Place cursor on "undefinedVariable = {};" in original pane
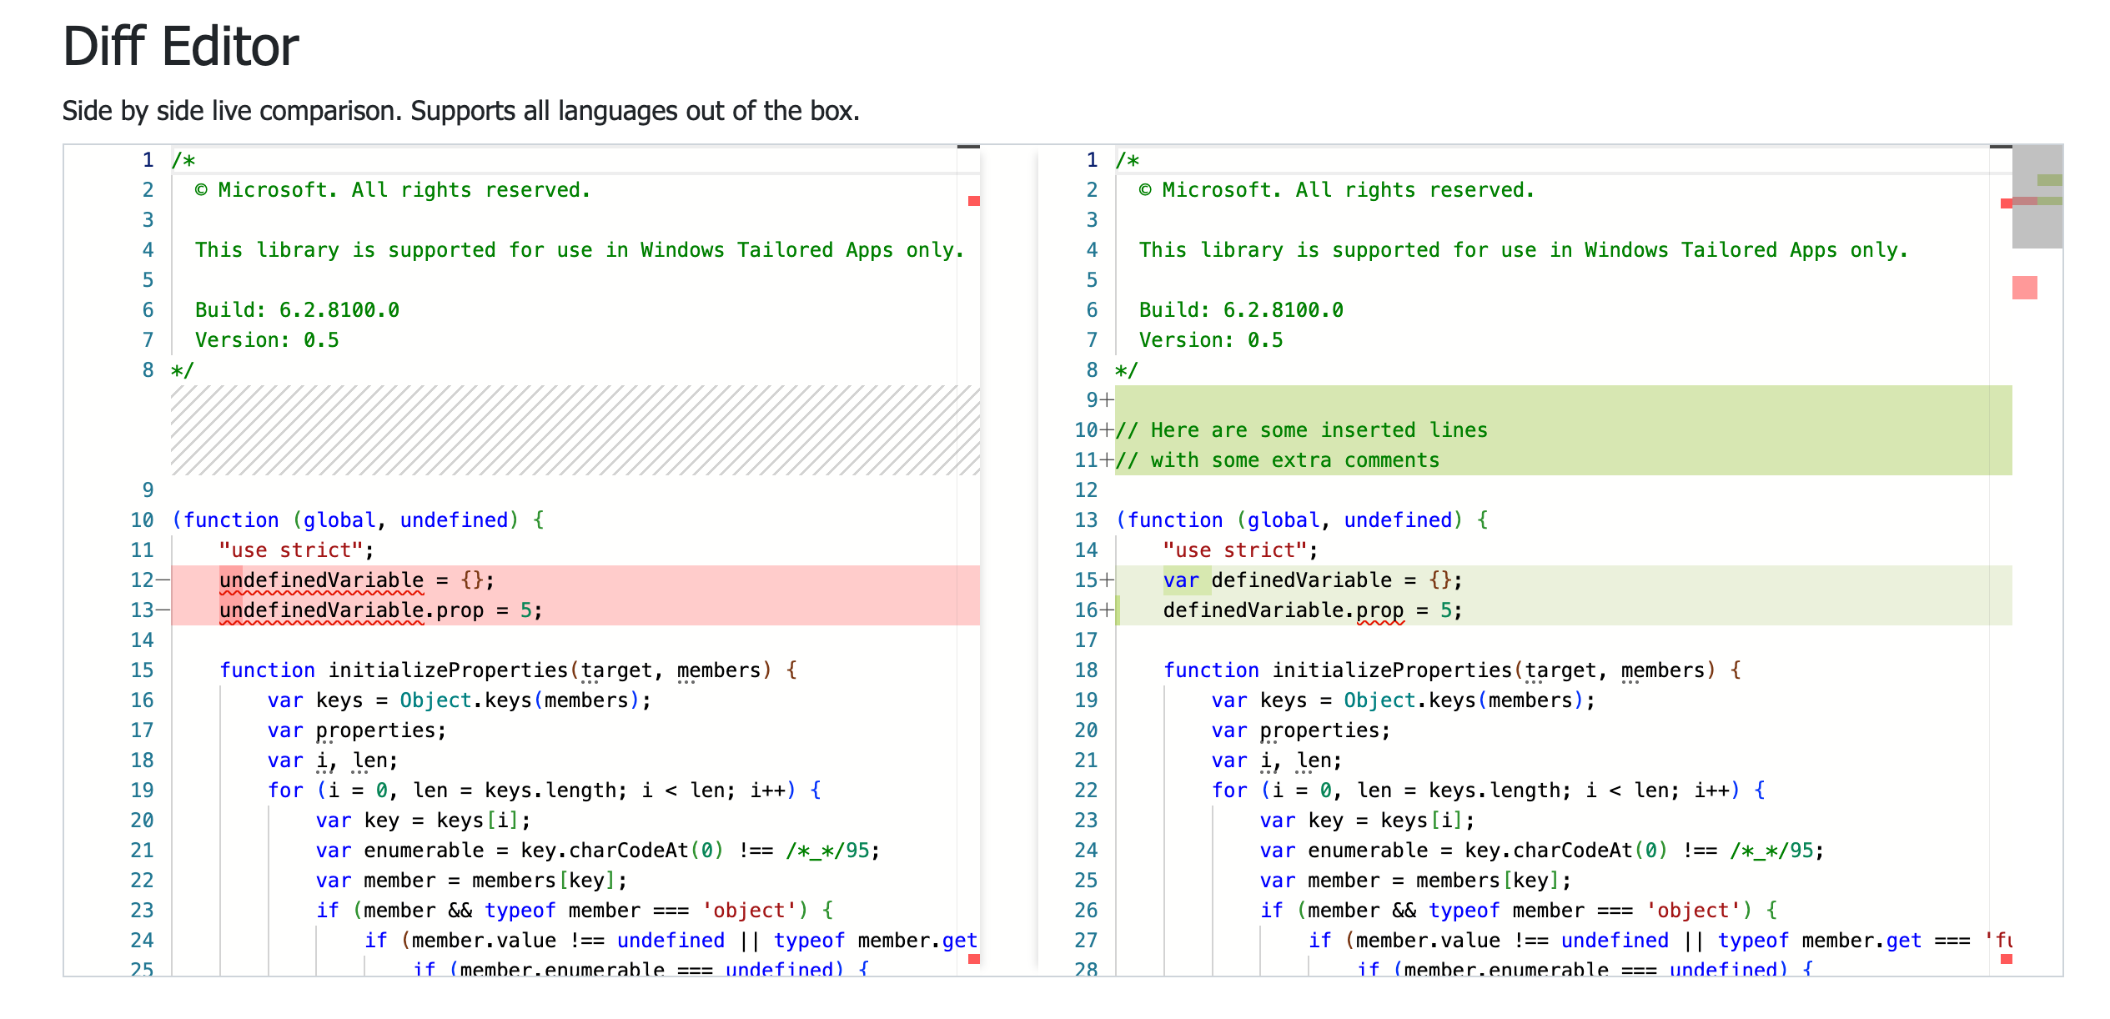Screen dimensions: 2110x1019 [357, 580]
